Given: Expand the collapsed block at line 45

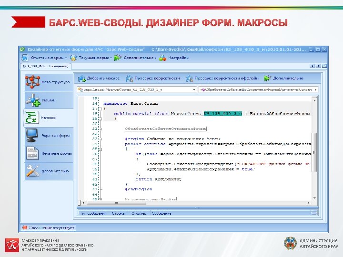Looking at the screenshot, I should [101, 199].
